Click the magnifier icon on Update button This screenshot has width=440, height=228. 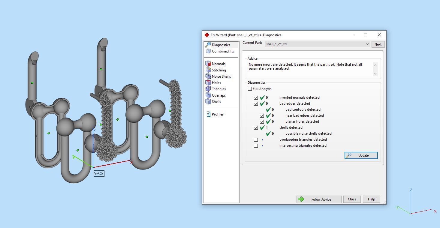(x=349, y=155)
